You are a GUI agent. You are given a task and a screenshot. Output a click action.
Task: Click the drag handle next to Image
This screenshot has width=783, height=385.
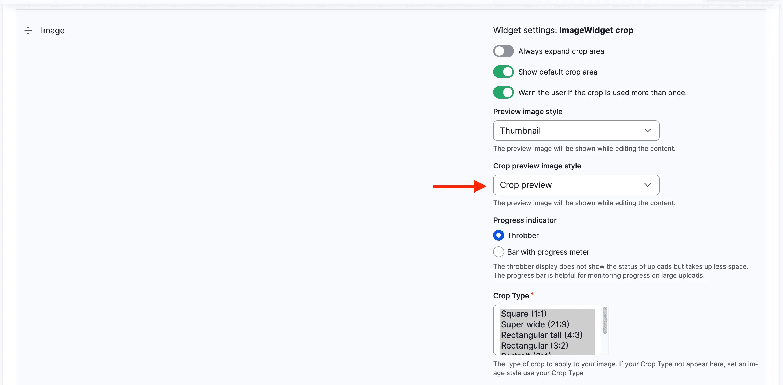point(28,30)
